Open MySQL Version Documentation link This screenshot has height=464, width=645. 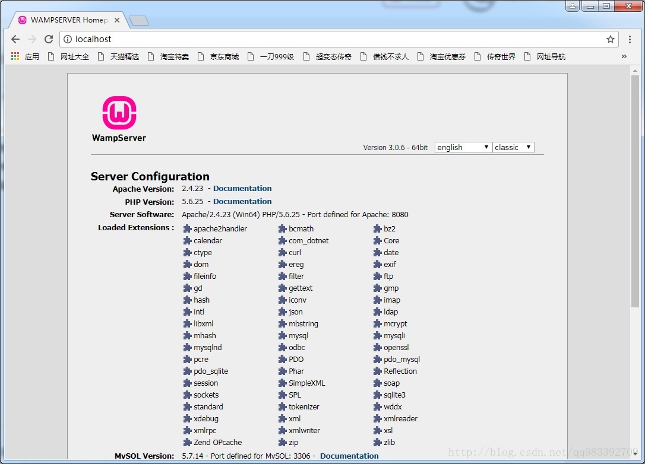349,455
